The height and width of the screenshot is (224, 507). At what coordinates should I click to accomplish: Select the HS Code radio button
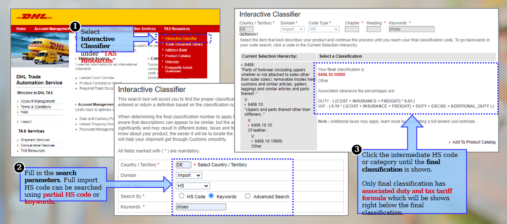181,196
